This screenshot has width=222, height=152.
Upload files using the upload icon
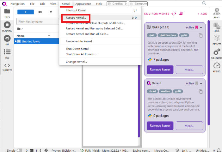[51, 12]
